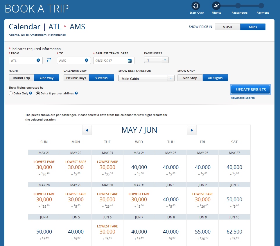Open the Advanced Search link
280x246 pixels.
pyautogui.click(x=243, y=98)
